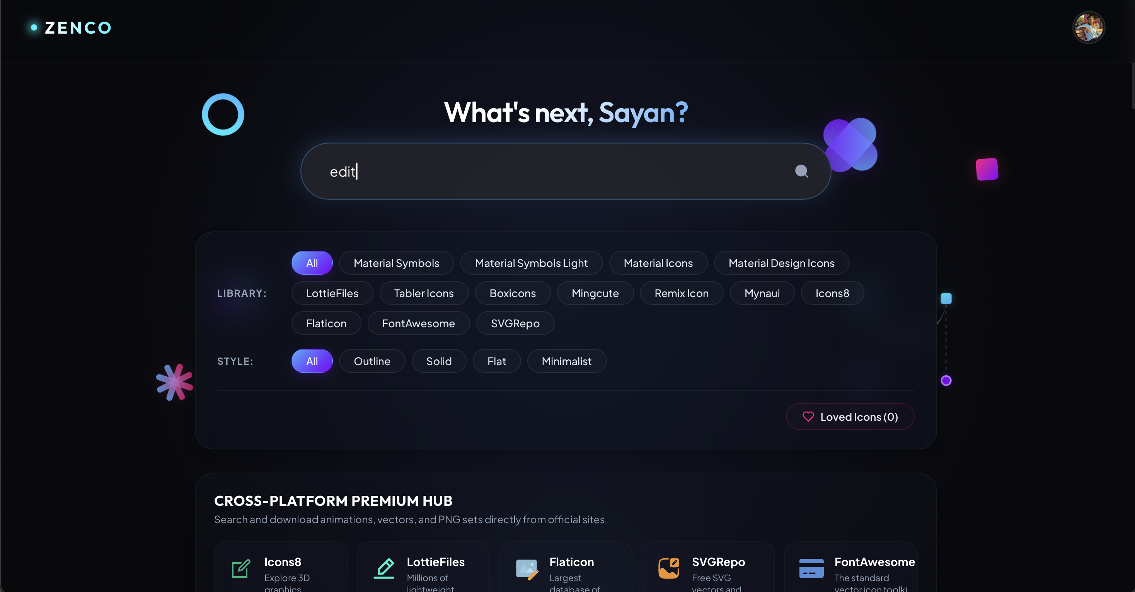Click the Flaticon image card icon
1135x592 pixels.
click(527, 569)
